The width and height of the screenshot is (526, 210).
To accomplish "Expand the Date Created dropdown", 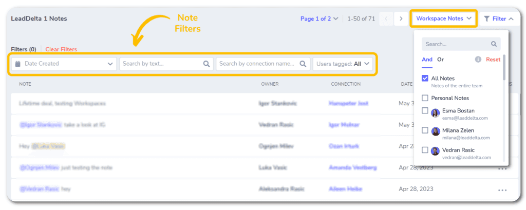I will (x=64, y=64).
